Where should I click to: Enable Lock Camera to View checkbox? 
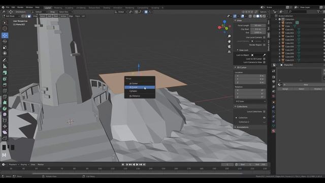click(264, 62)
